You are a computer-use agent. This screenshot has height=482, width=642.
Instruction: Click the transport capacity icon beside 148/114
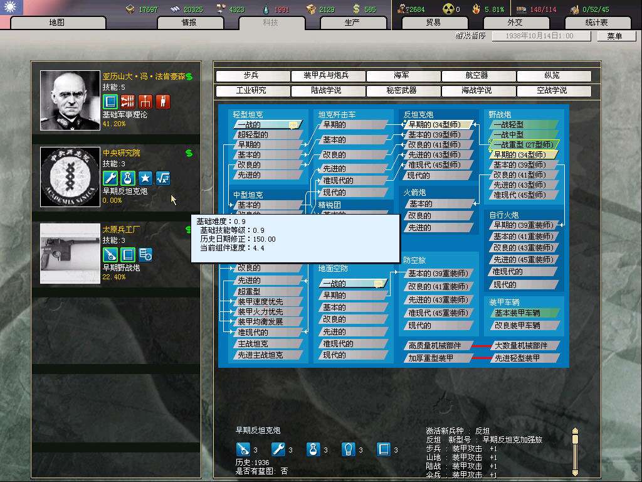point(521,9)
